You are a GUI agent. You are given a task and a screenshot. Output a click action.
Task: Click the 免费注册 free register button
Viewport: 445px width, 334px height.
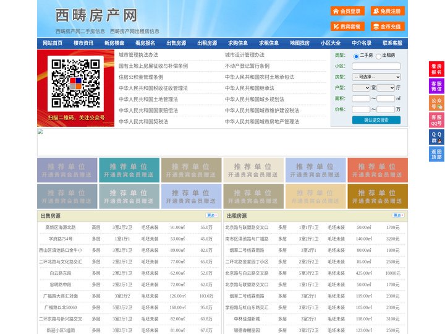(388, 11)
